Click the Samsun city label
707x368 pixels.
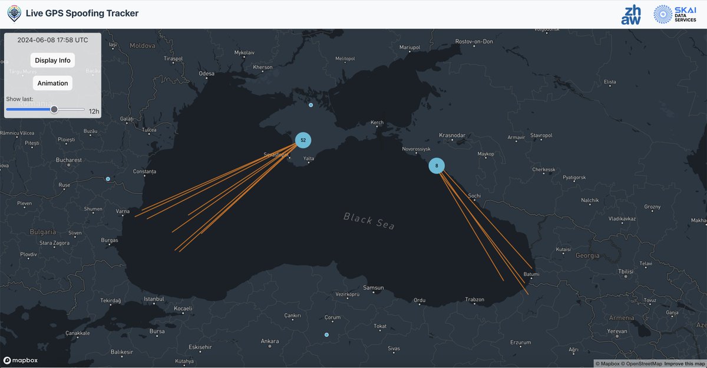[x=374, y=288]
